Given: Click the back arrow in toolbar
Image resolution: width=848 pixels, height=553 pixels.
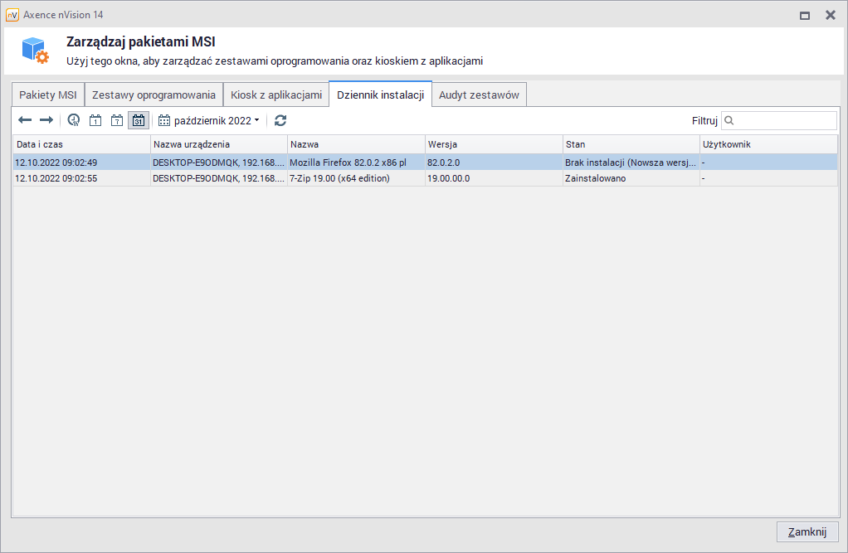Looking at the screenshot, I should [x=25, y=120].
